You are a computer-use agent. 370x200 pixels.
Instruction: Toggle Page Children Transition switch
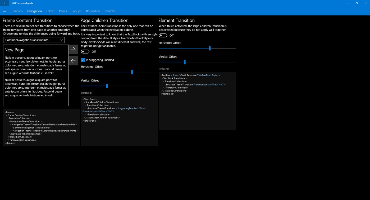click(x=85, y=51)
